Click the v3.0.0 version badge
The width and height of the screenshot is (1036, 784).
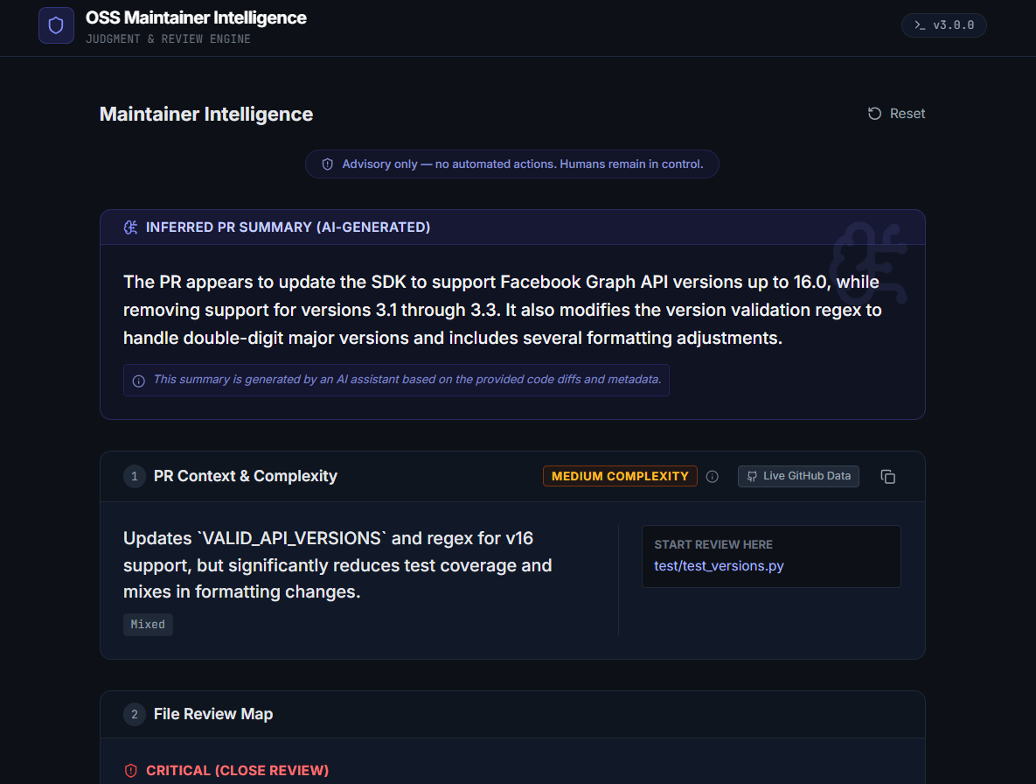coord(943,25)
